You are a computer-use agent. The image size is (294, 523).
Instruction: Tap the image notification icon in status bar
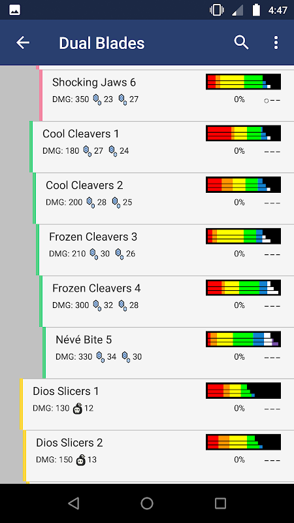[x=14, y=10]
